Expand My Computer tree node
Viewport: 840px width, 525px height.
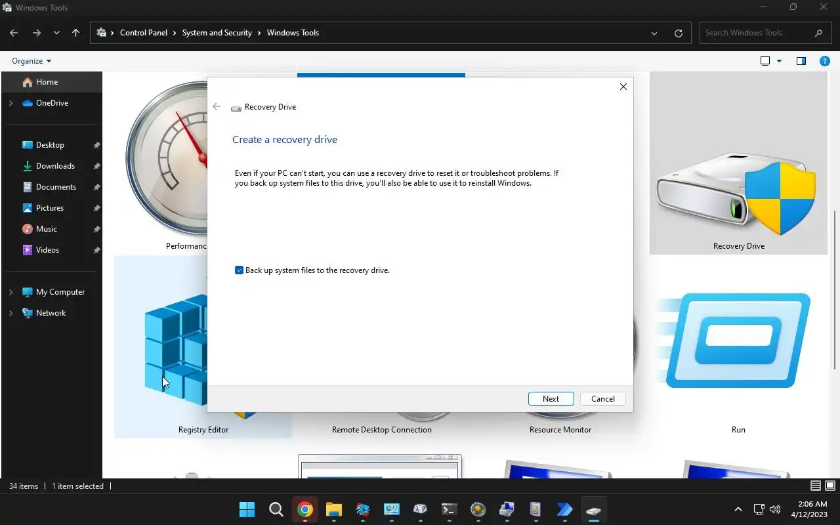click(x=10, y=292)
